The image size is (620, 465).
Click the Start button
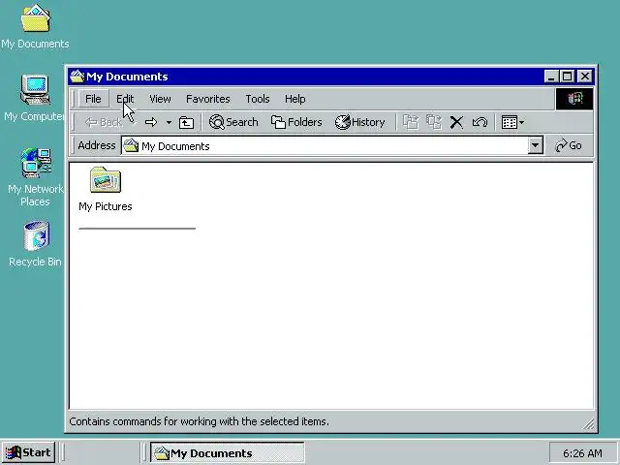[x=28, y=452]
